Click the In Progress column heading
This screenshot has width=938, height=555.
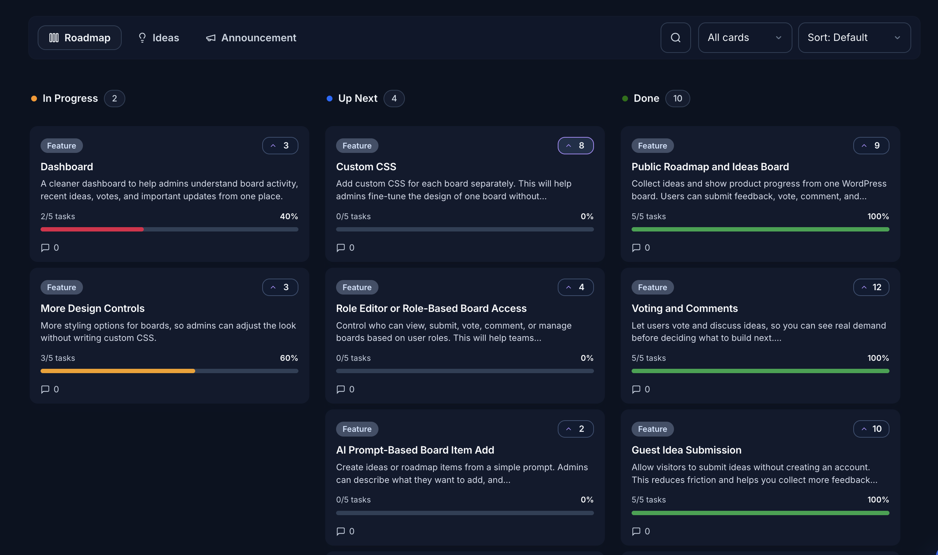tap(70, 99)
